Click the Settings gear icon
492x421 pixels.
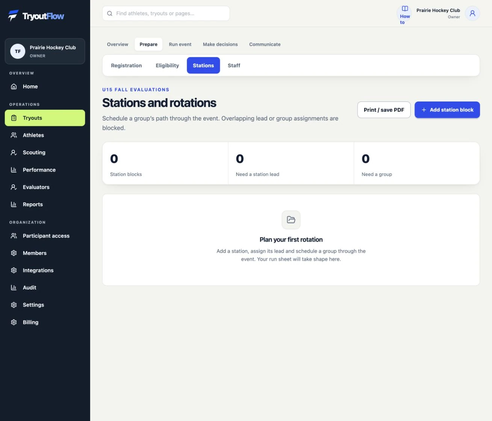tap(14, 305)
